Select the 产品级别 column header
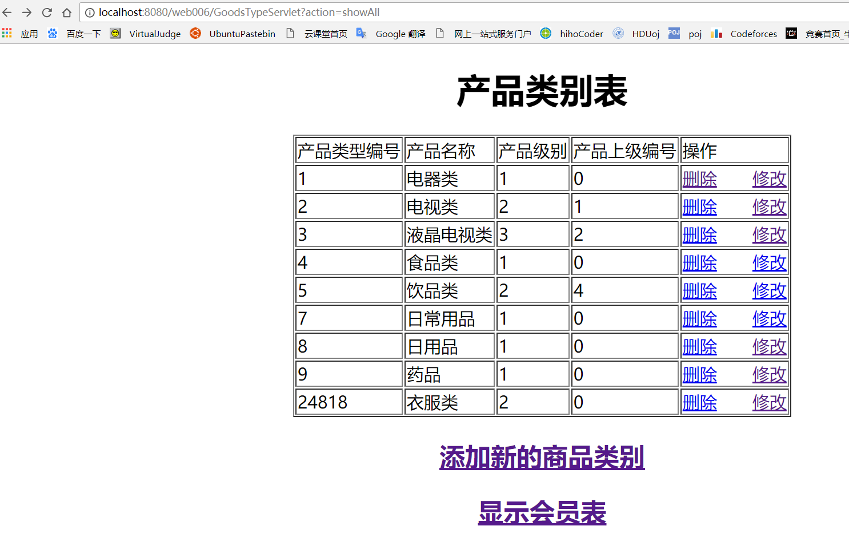The width and height of the screenshot is (849, 538). pyautogui.click(x=533, y=151)
